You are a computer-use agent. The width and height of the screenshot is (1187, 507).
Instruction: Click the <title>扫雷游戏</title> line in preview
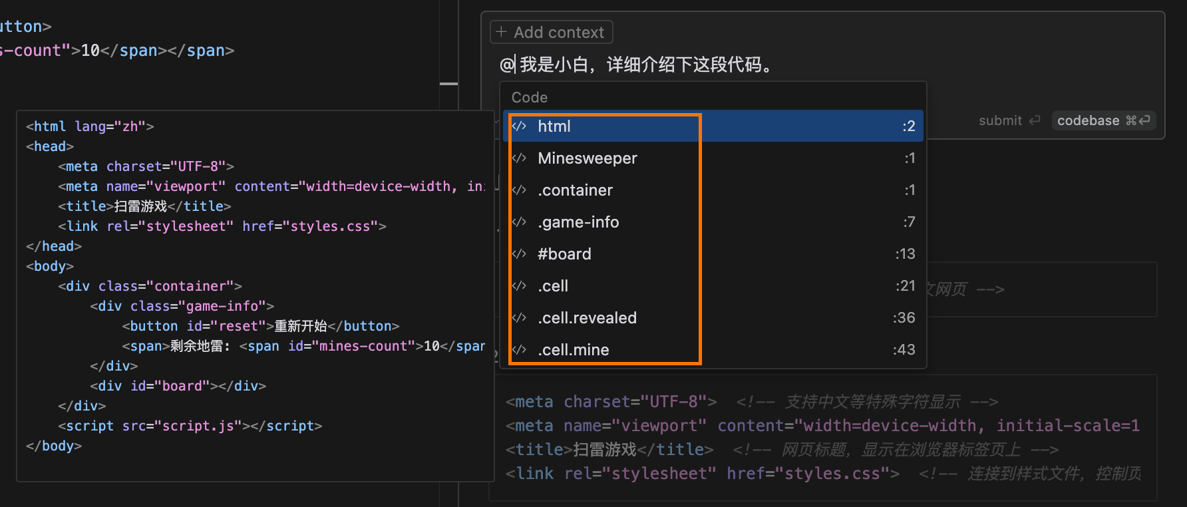coord(144,206)
